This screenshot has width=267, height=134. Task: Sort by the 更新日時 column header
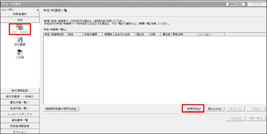(185, 35)
